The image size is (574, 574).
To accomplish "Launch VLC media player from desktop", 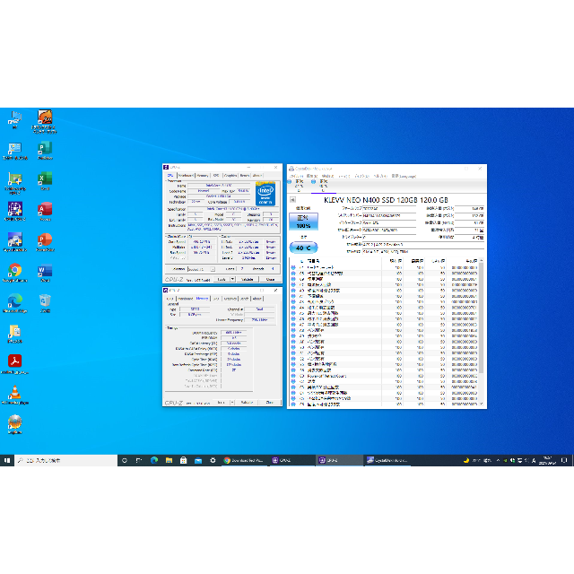I will 15,395.
